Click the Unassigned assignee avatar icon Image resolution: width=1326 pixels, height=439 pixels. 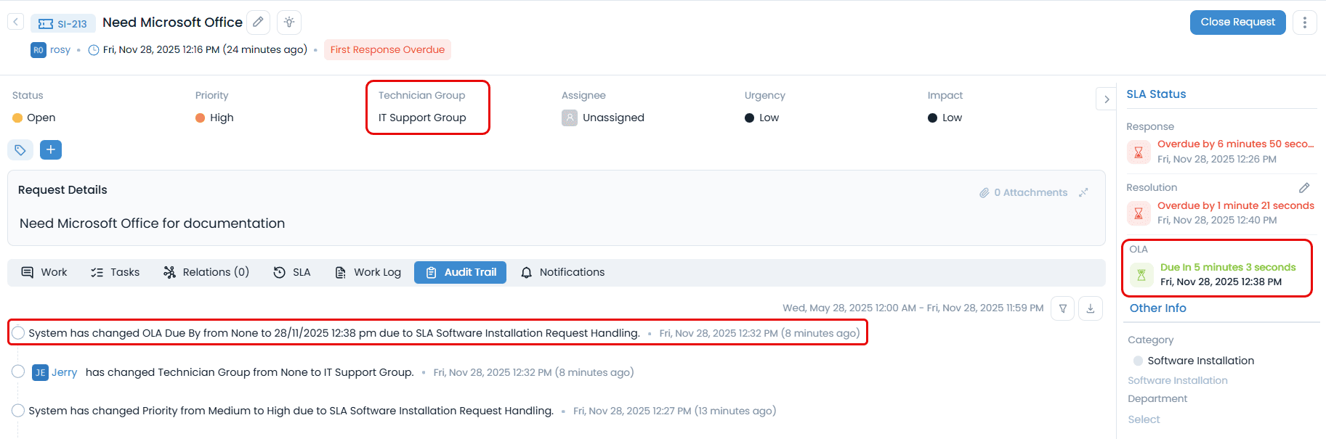[x=570, y=118]
